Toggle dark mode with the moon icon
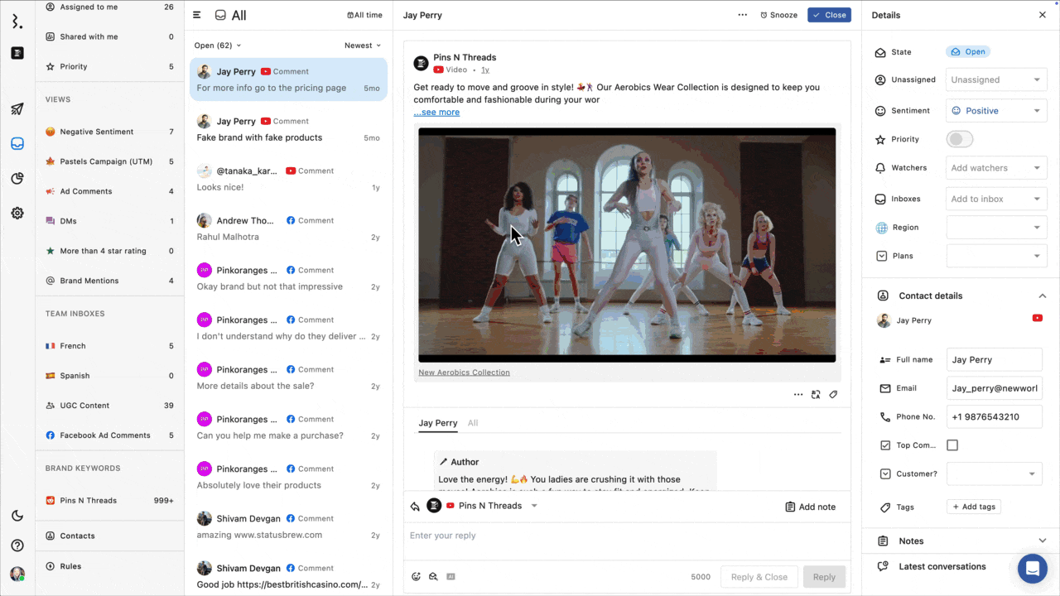1060x596 pixels. tap(17, 515)
